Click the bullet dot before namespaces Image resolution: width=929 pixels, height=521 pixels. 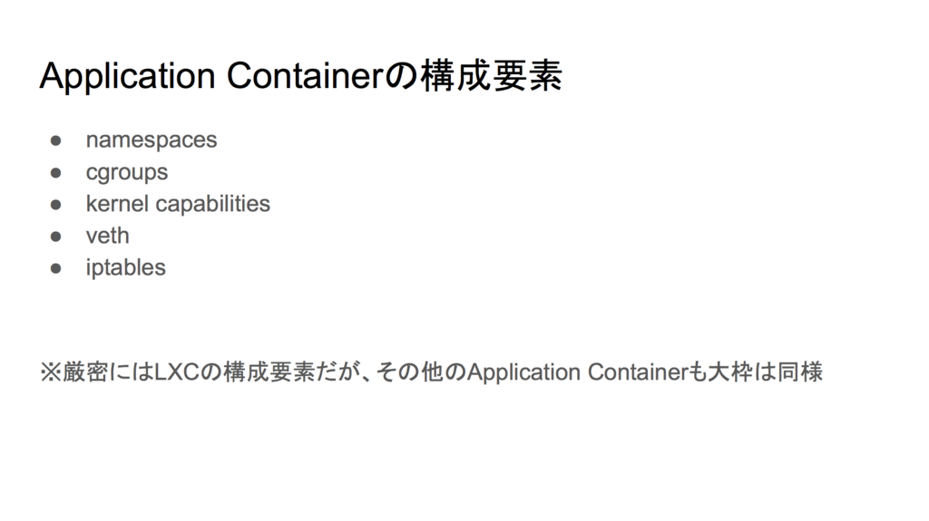pyautogui.click(x=55, y=140)
